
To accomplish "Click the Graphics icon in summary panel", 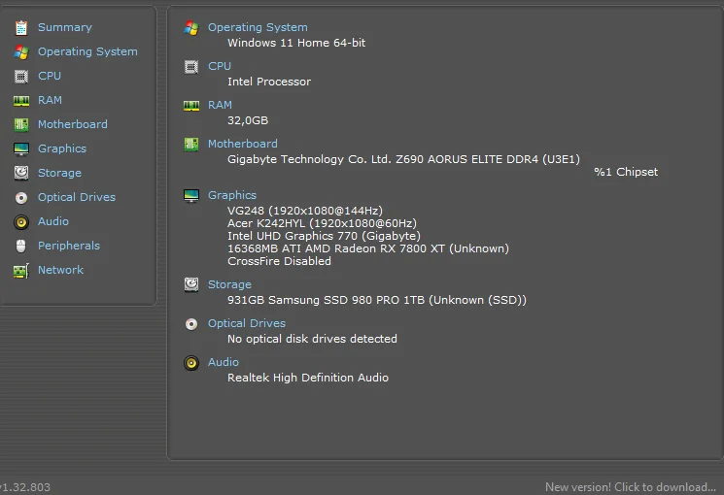I will pos(191,196).
